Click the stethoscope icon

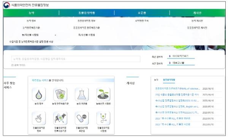pos(103,118)
